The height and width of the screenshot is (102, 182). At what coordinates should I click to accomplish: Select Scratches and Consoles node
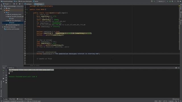coord(12,29)
